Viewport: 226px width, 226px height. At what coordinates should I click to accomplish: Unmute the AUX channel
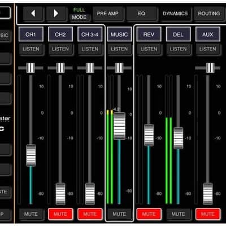(x=208, y=214)
